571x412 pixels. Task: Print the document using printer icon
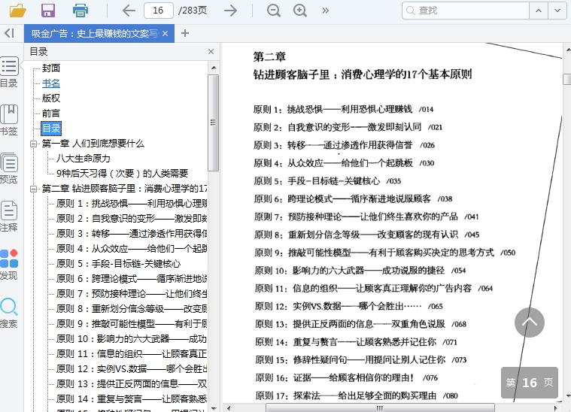80,11
